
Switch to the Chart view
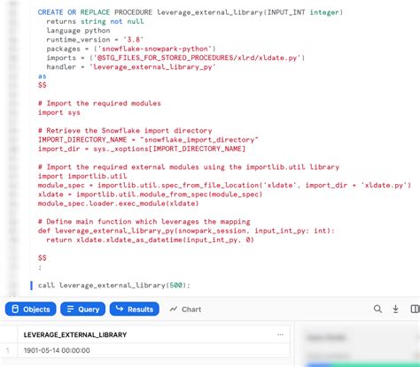pos(185,310)
